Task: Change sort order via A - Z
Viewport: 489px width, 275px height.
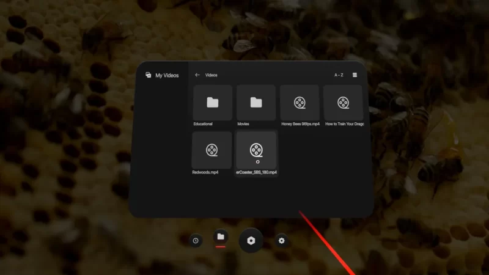Action: (339, 75)
